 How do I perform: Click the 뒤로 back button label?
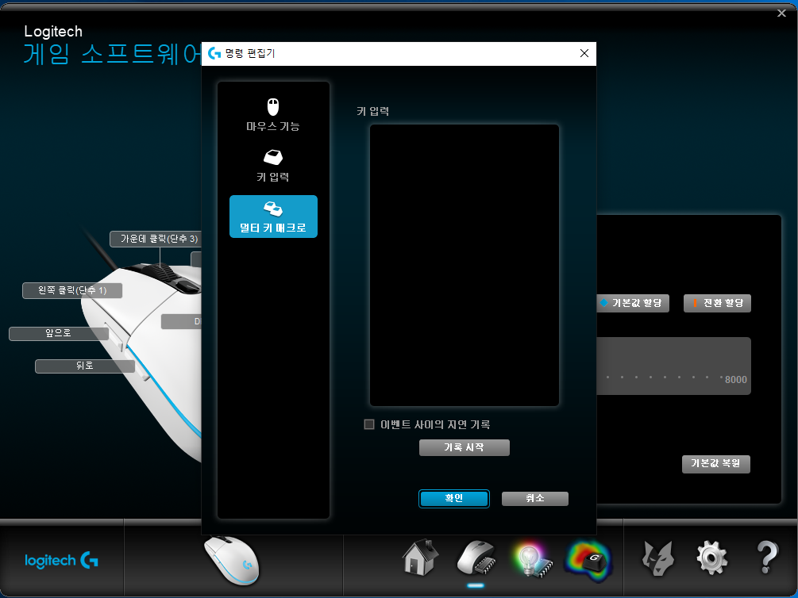[x=84, y=366]
